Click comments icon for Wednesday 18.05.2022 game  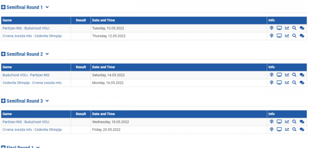coord(302,122)
